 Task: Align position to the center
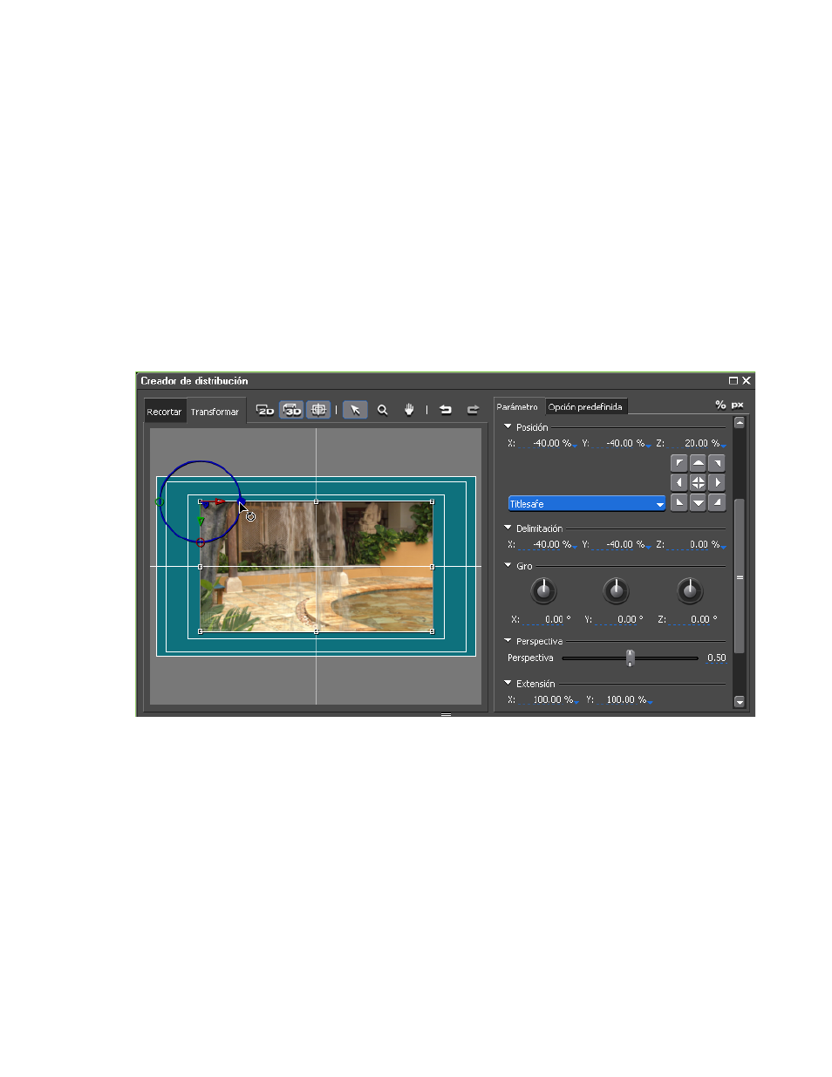tap(699, 482)
